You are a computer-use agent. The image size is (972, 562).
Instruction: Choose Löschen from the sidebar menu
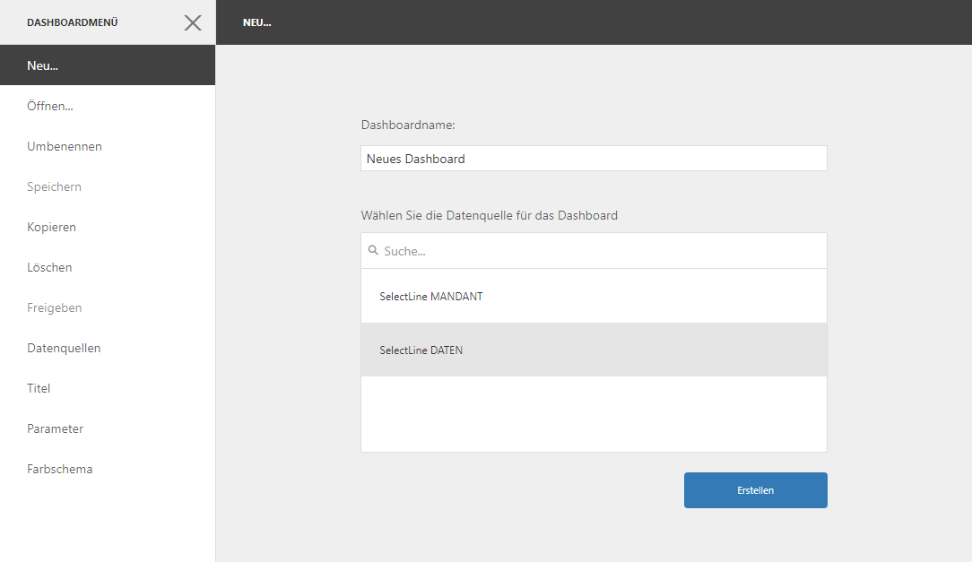tap(108, 267)
